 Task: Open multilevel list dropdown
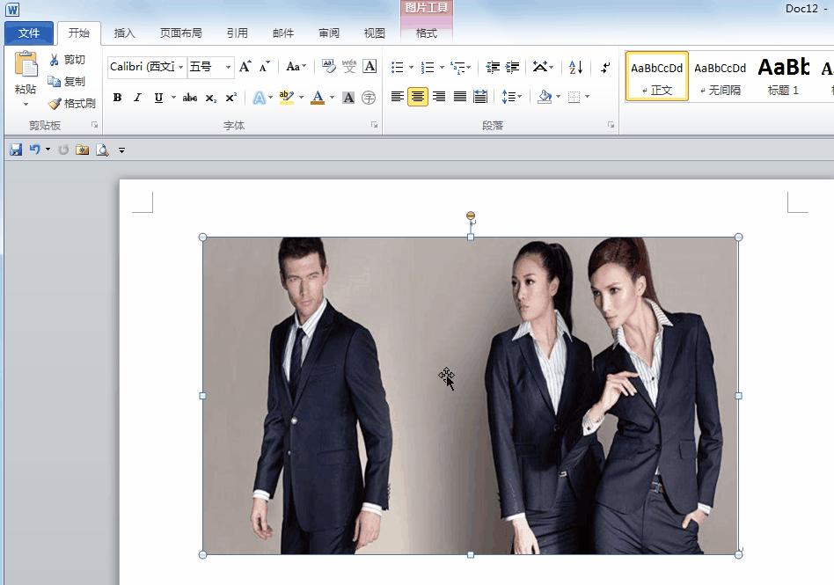pyautogui.click(x=461, y=67)
